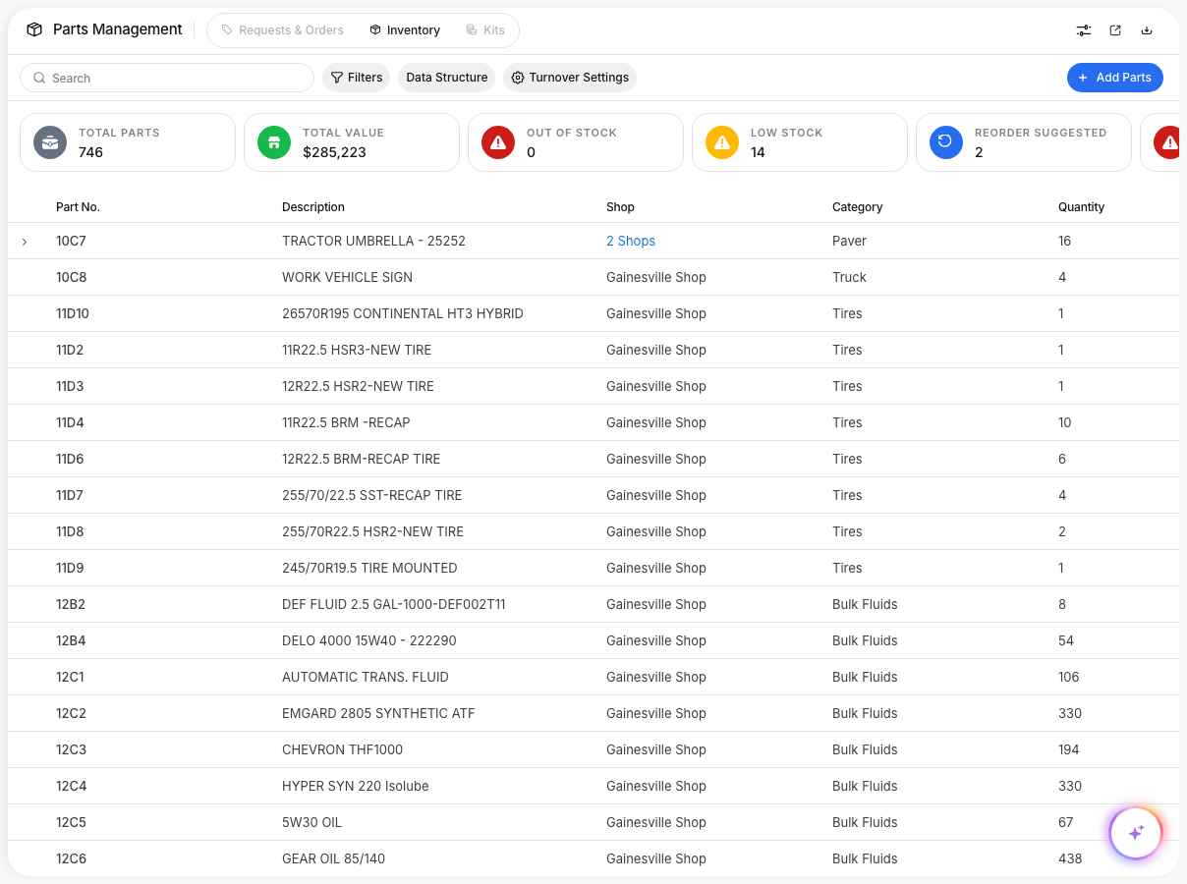
Task: Open the Out of Stock card
Action: 576,142
